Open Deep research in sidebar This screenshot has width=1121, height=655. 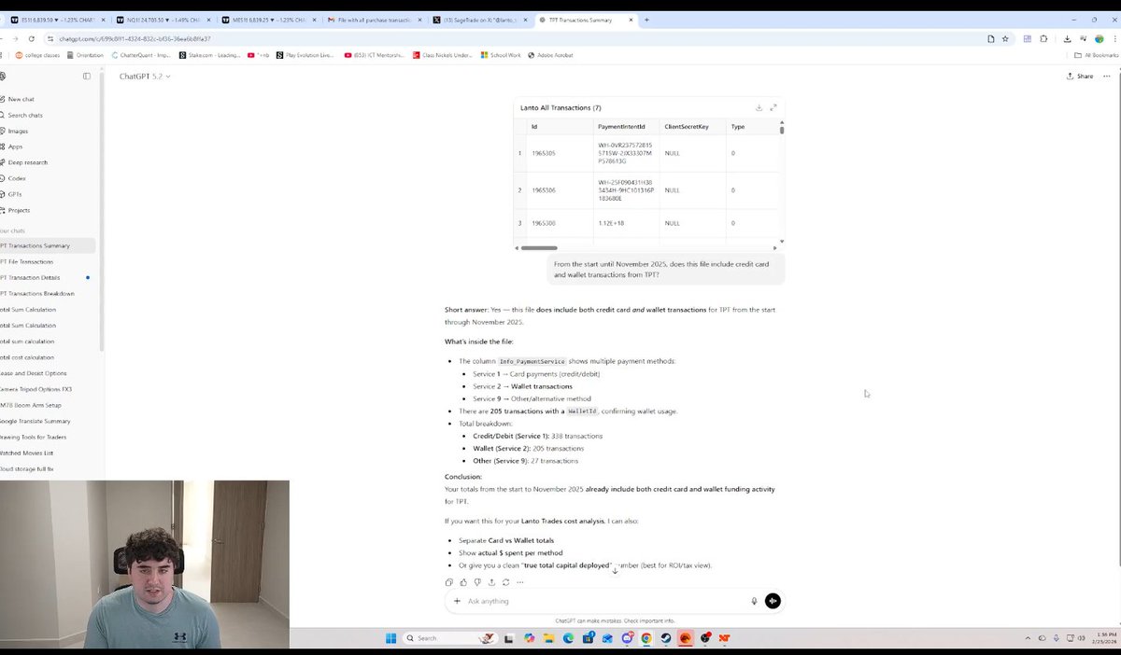click(x=25, y=162)
